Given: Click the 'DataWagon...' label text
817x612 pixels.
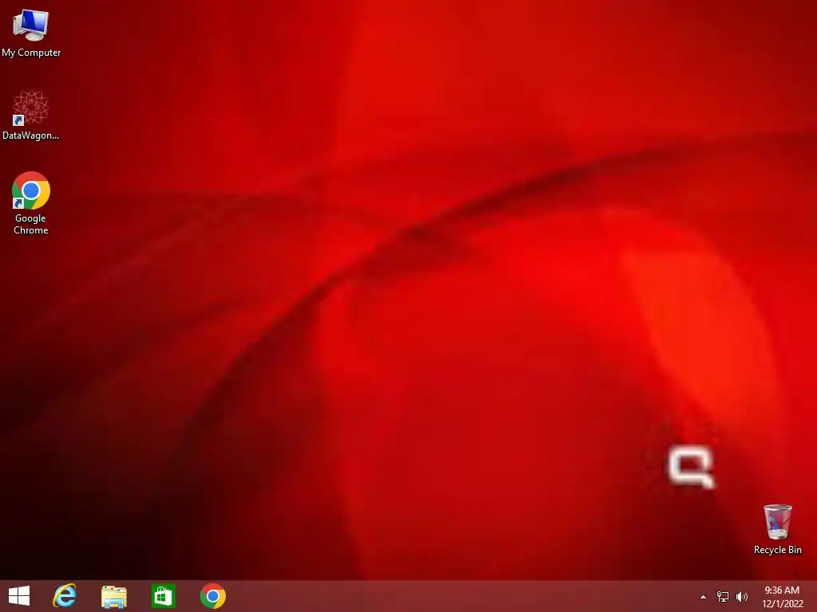Looking at the screenshot, I should click(x=31, y=135).
